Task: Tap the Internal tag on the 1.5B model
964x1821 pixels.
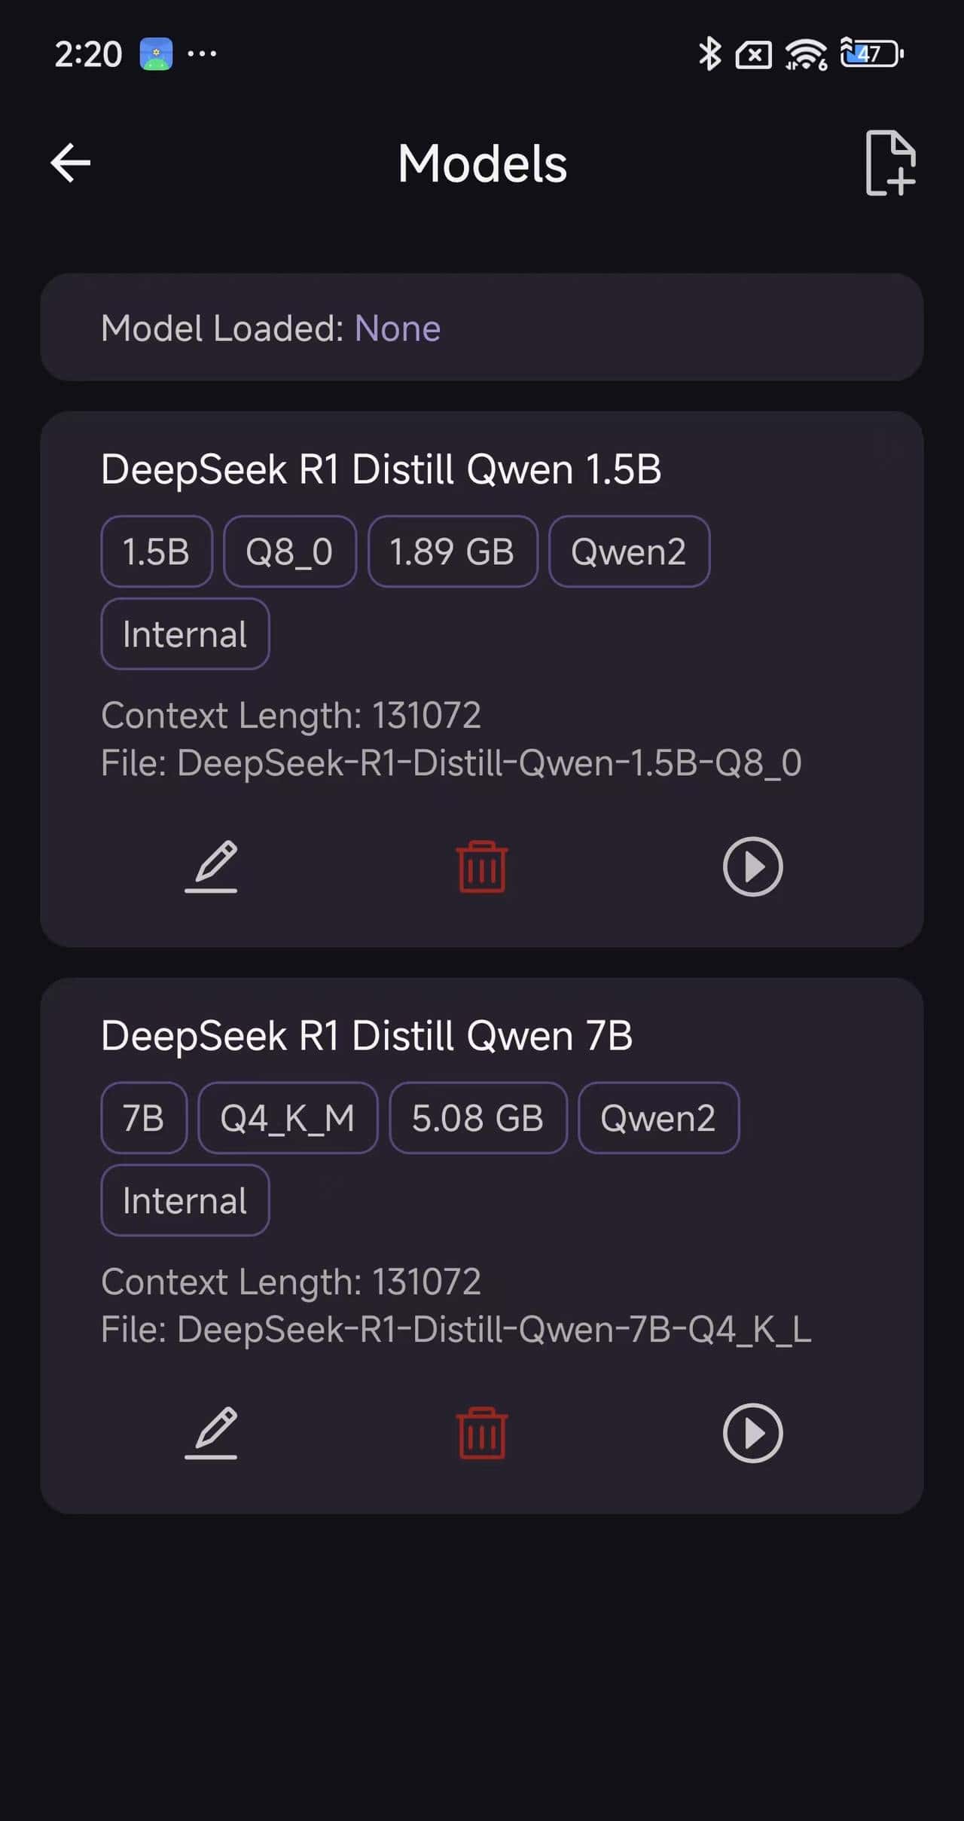Action: [x=185, y=634]
